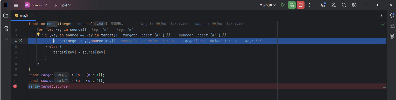
Task: Open the main hamburger menu
Action: [x=16, y=5]
